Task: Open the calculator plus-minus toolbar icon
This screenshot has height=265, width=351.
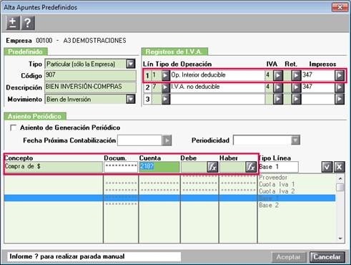Action: click(x=13, y=23)
